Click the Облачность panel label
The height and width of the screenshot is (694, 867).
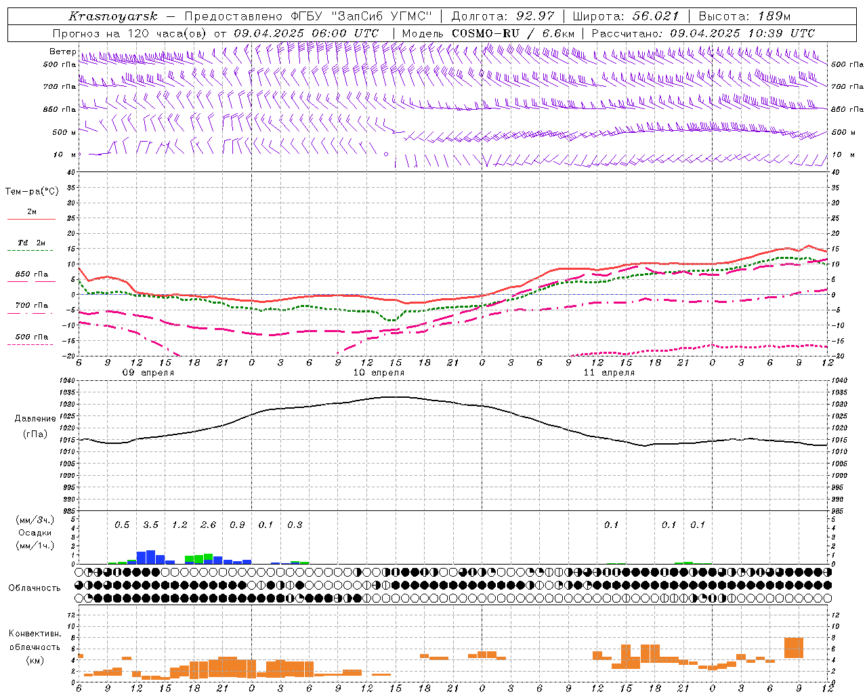click(x=35, y=588)
